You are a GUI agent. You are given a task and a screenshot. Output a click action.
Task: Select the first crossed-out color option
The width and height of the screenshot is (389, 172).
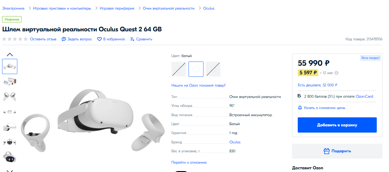(179, 69)
